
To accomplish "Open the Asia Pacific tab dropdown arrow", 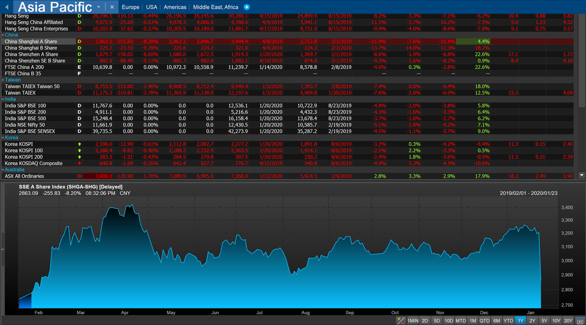I will (x=99, y=7).
